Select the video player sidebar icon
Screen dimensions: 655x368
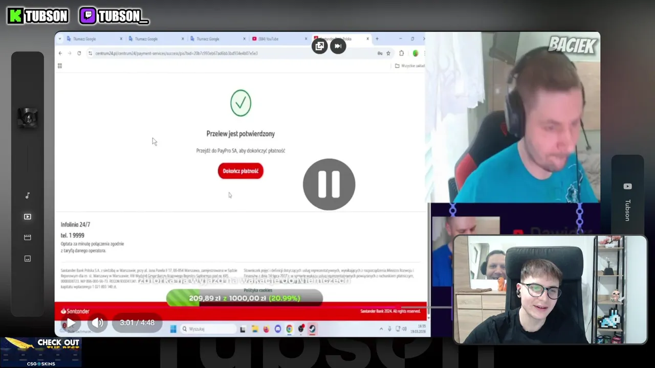point(28,217)
